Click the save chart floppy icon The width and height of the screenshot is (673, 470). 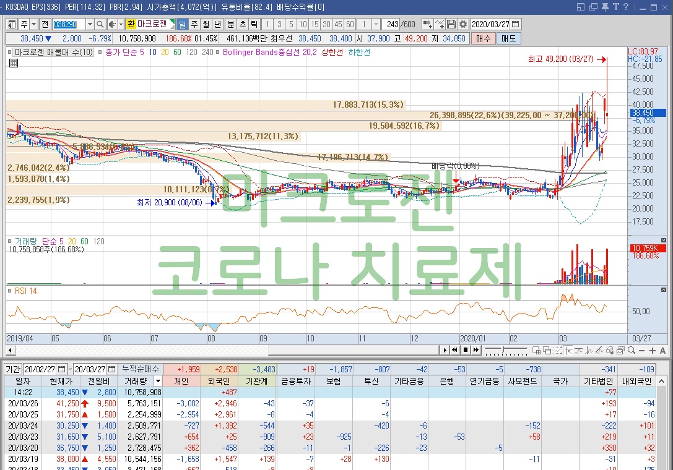[x=451, y=24]
